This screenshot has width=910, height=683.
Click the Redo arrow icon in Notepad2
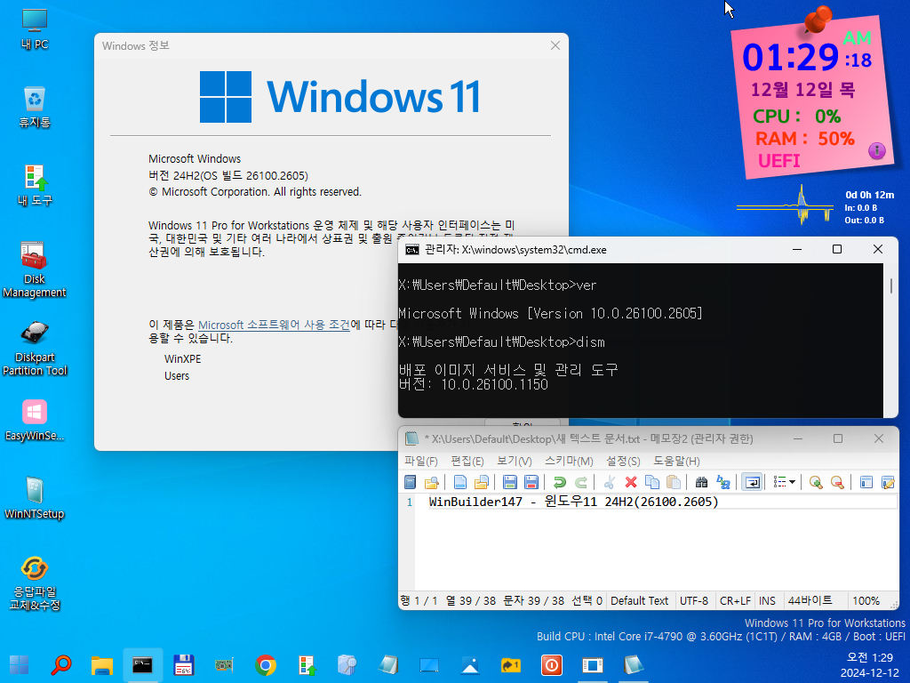click(581, 482)
